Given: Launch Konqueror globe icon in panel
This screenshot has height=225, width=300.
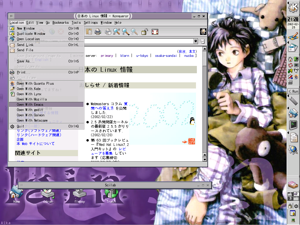Looking at the screenshot, I should point(293,150).
